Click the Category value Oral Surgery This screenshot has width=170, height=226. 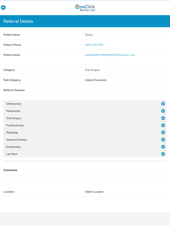point(92,70)
